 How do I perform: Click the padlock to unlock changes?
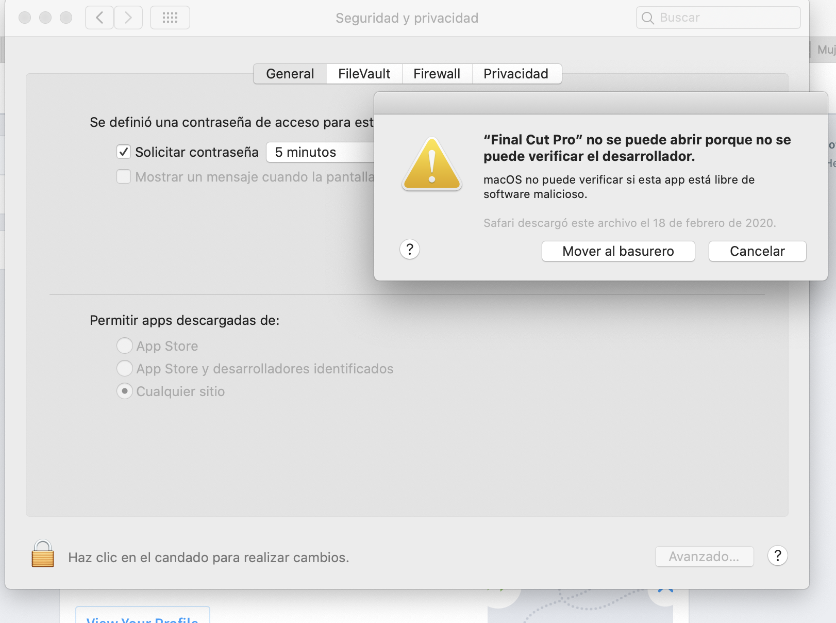43,554
